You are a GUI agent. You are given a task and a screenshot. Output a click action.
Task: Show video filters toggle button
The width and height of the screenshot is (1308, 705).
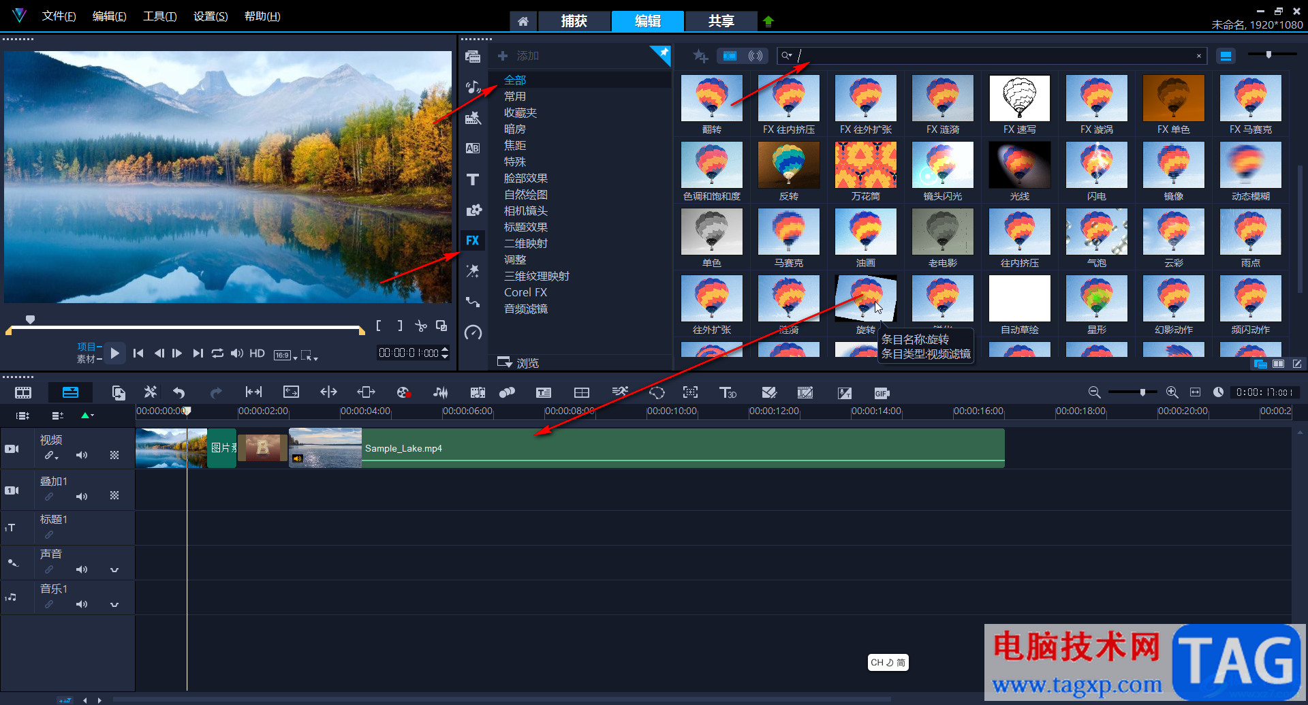click(730, 56)
